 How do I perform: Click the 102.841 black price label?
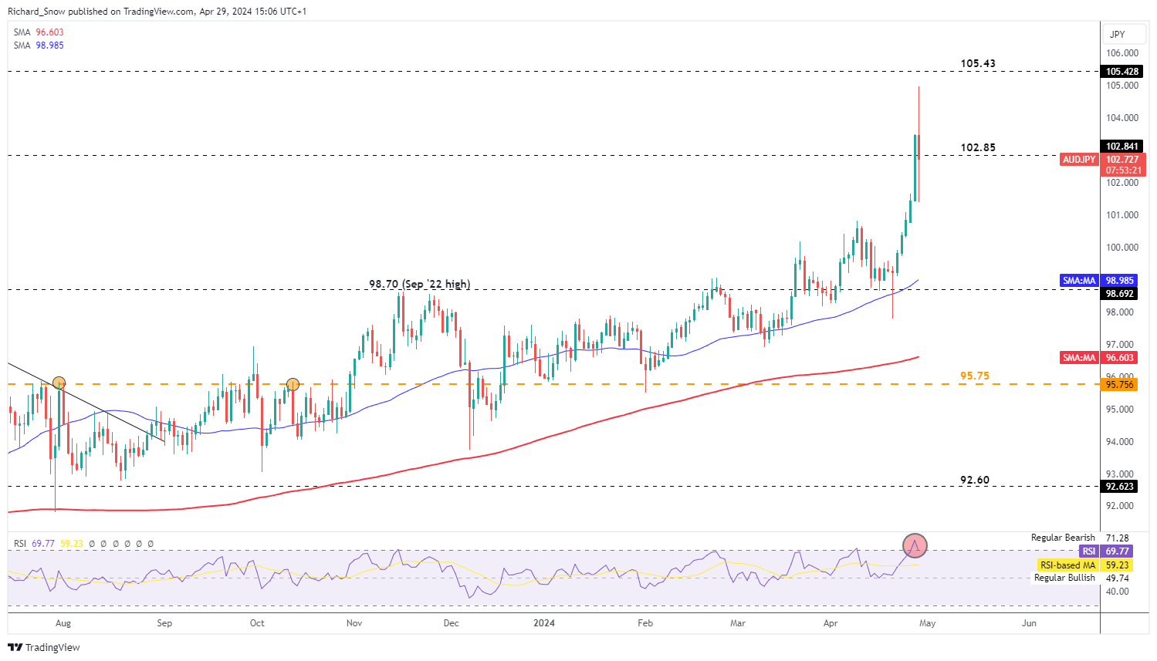tap(1122, 147)
